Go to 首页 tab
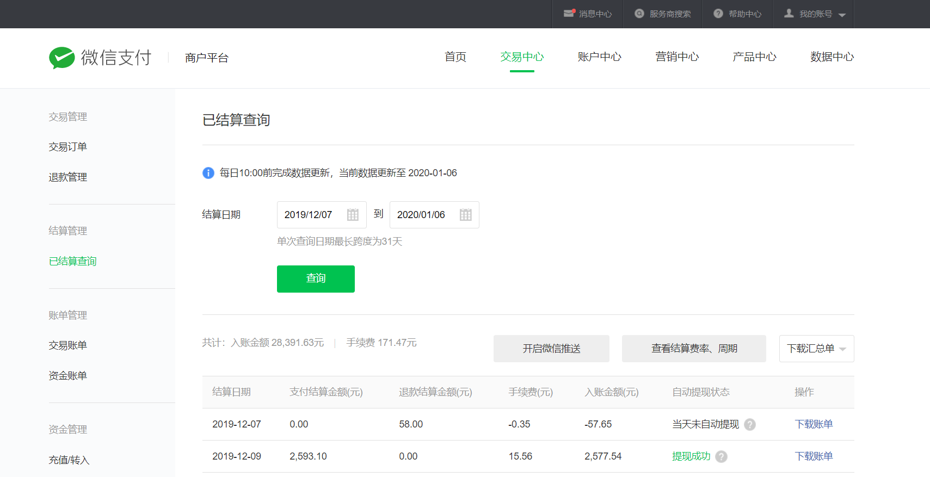Screen dimensions: 930x477 pyautogui.click(x=455, y=57)
